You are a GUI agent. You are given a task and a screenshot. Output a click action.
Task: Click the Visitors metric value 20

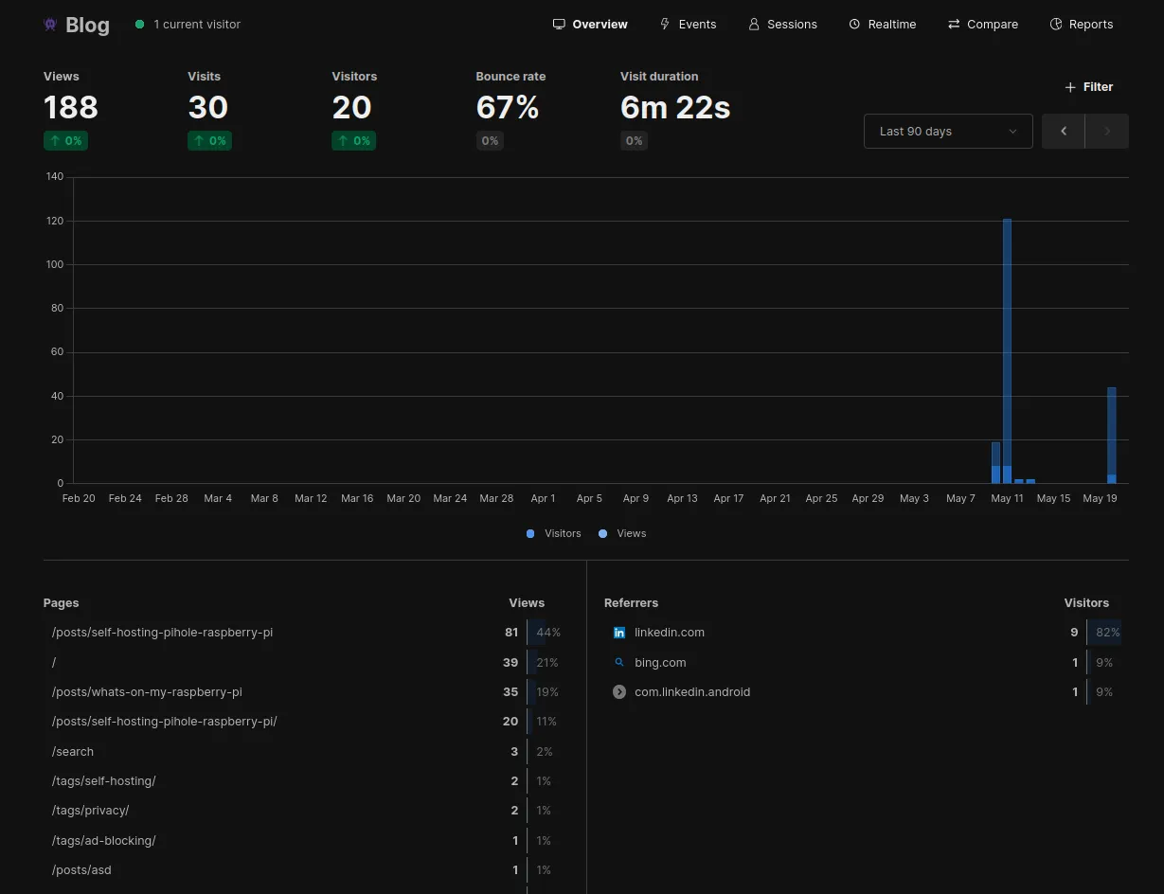351,108
